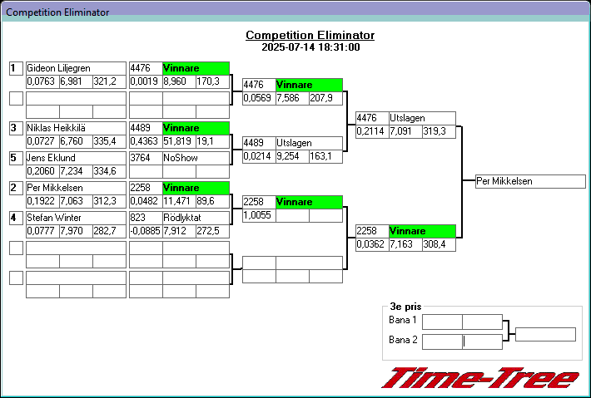Click the Stefan Winter name field
Image resolution: width=591 pixels, height=398 pixels.
(x=76, y=218)
